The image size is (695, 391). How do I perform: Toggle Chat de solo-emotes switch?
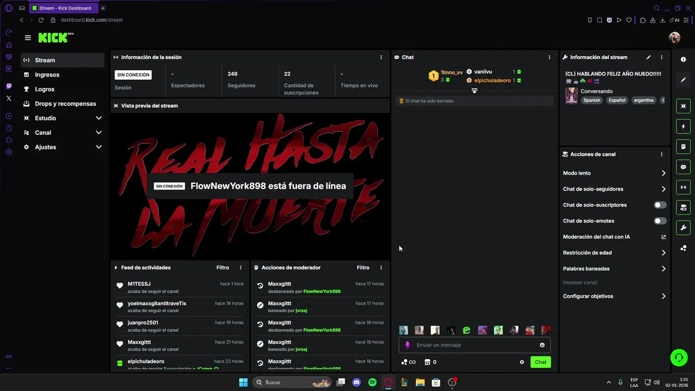tap(660, 221)
